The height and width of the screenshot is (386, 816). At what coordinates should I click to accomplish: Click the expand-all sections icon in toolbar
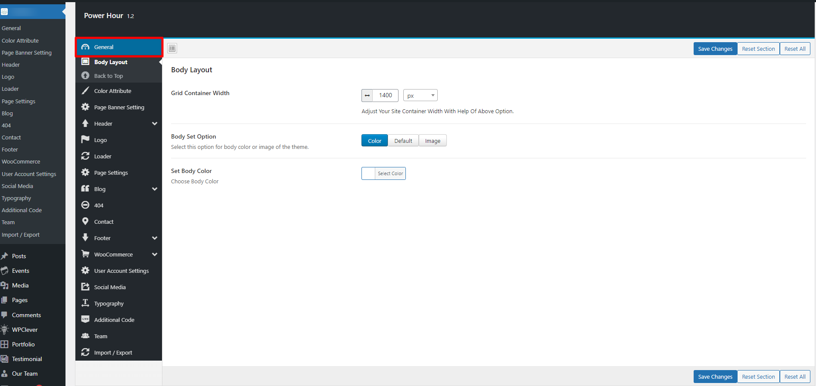click(x=172, y=48)
